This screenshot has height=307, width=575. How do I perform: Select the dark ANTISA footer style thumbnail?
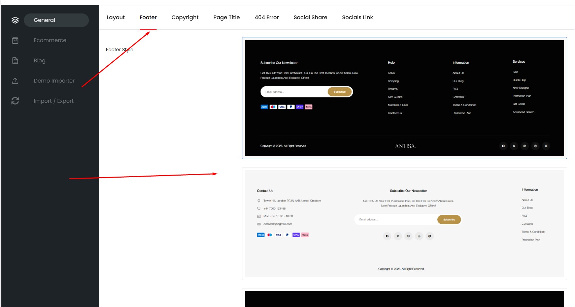coord(404,98)
